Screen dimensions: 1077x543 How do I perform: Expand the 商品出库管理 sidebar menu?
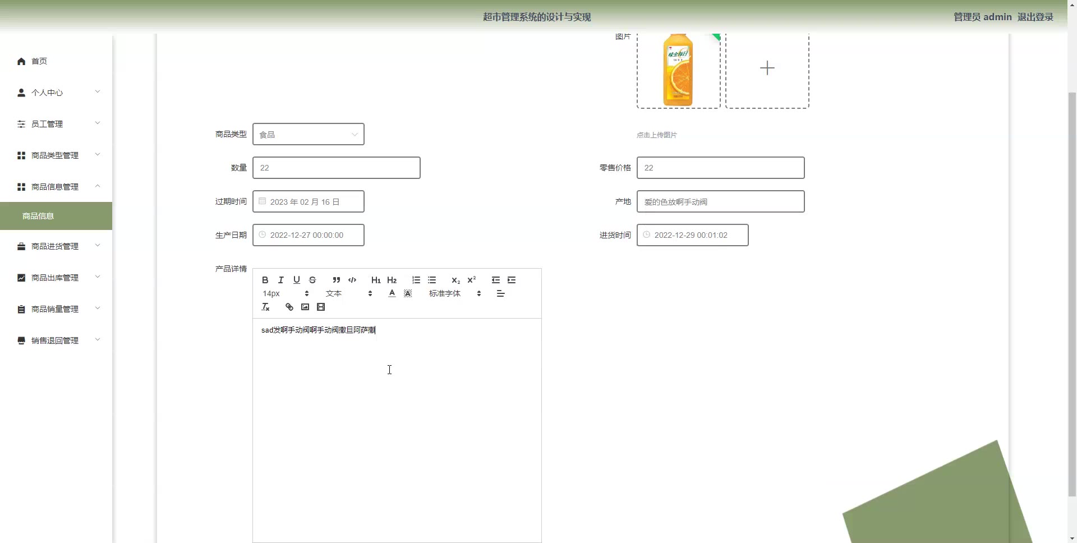[x=56, y=278]
